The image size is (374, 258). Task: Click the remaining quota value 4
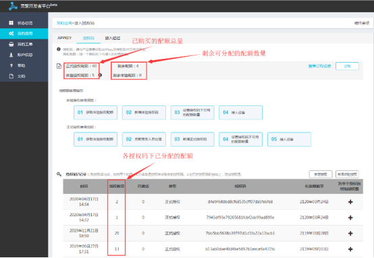point(138,66)
